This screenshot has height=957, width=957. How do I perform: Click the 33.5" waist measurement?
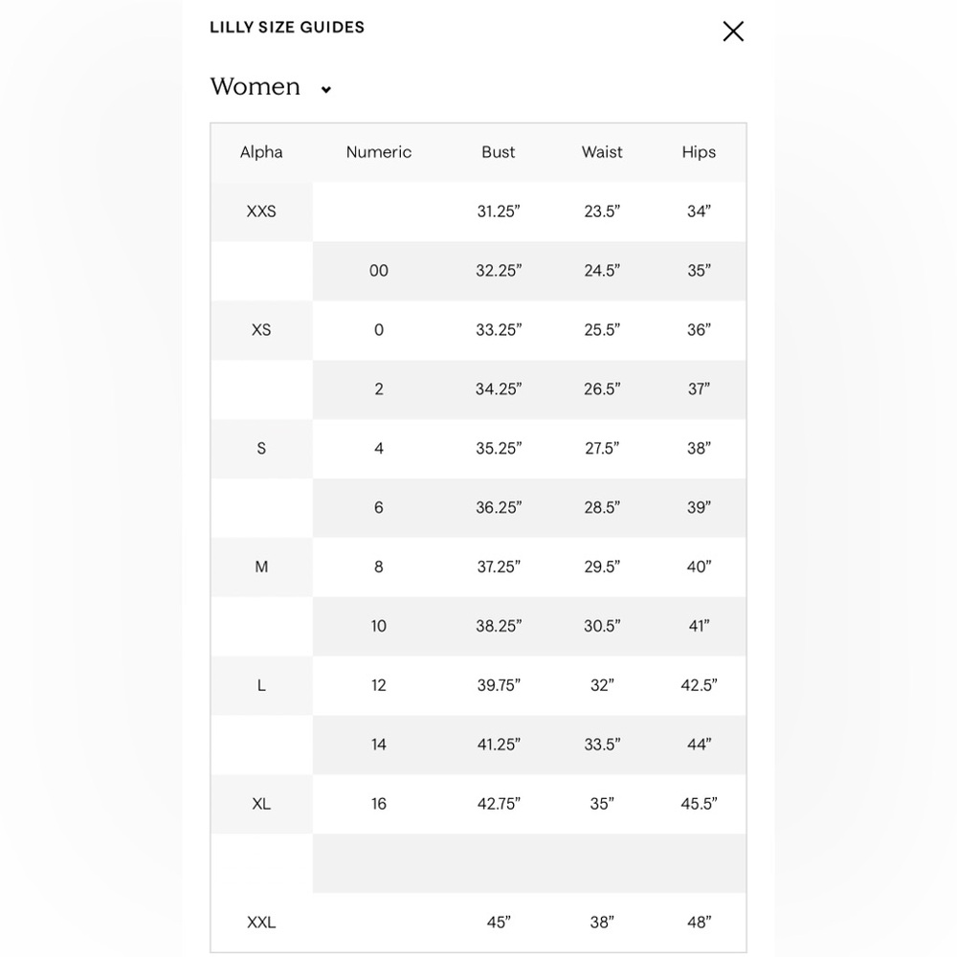[x=602, y=744]
